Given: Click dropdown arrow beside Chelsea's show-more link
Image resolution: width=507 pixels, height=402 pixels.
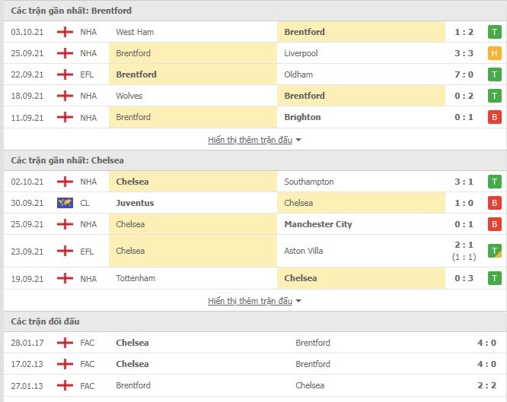Looking at the screenshot, I should coord(298,301).
